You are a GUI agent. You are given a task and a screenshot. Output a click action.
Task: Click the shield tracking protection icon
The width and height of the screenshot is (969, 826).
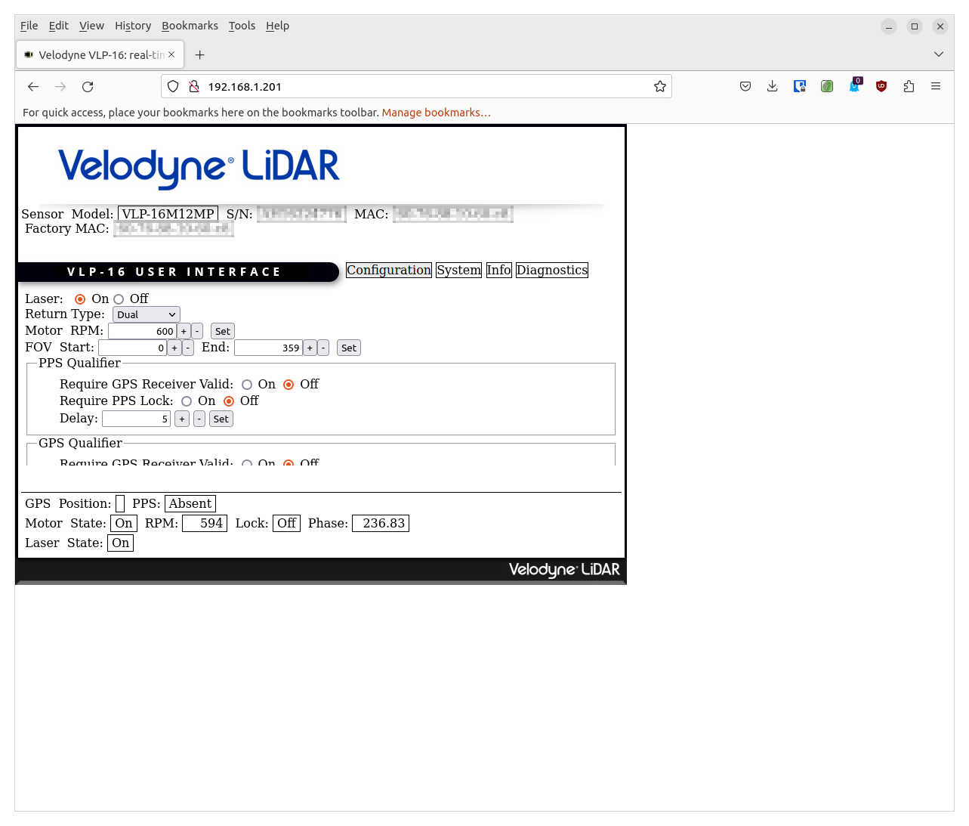pyautogui.click(x=173, y=86)
